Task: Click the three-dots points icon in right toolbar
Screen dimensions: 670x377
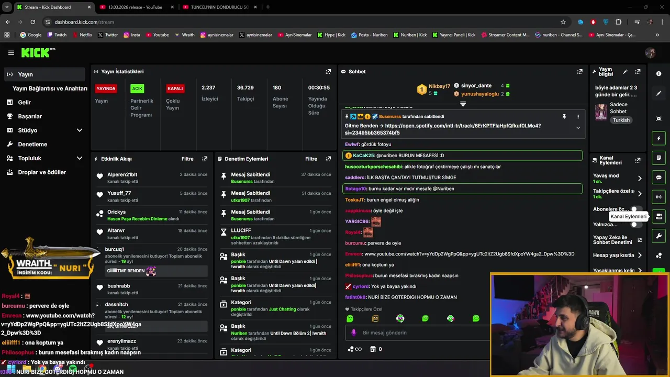Action: pyautogui.click(x=658, y=256)
